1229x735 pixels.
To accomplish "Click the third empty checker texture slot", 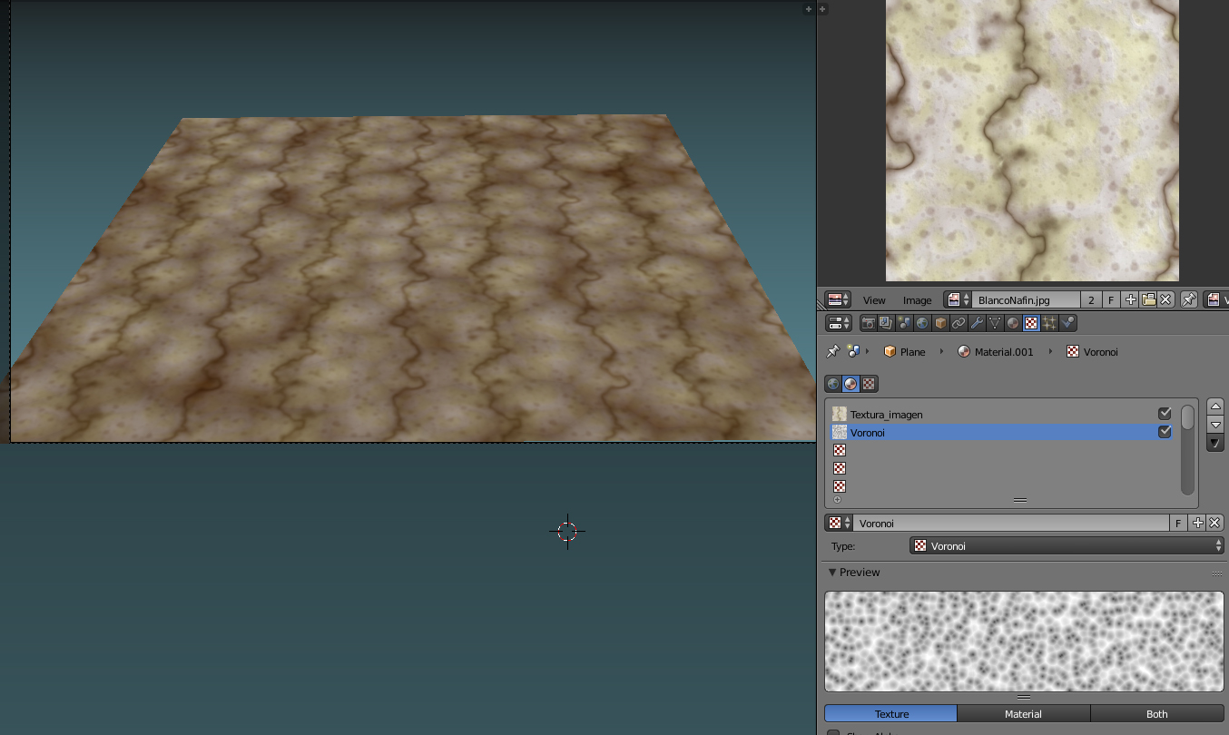I will click(x=840, y=486).
